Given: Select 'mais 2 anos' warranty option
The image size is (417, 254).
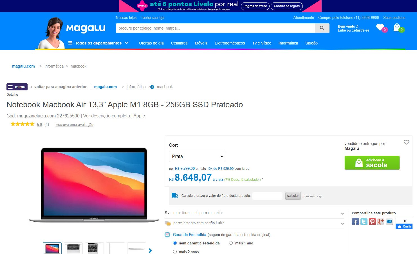Looking at the screenshot, I should coord(175,251).
